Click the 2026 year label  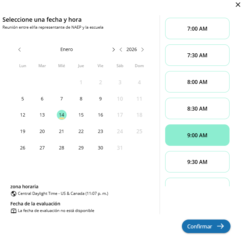[132, 50]
